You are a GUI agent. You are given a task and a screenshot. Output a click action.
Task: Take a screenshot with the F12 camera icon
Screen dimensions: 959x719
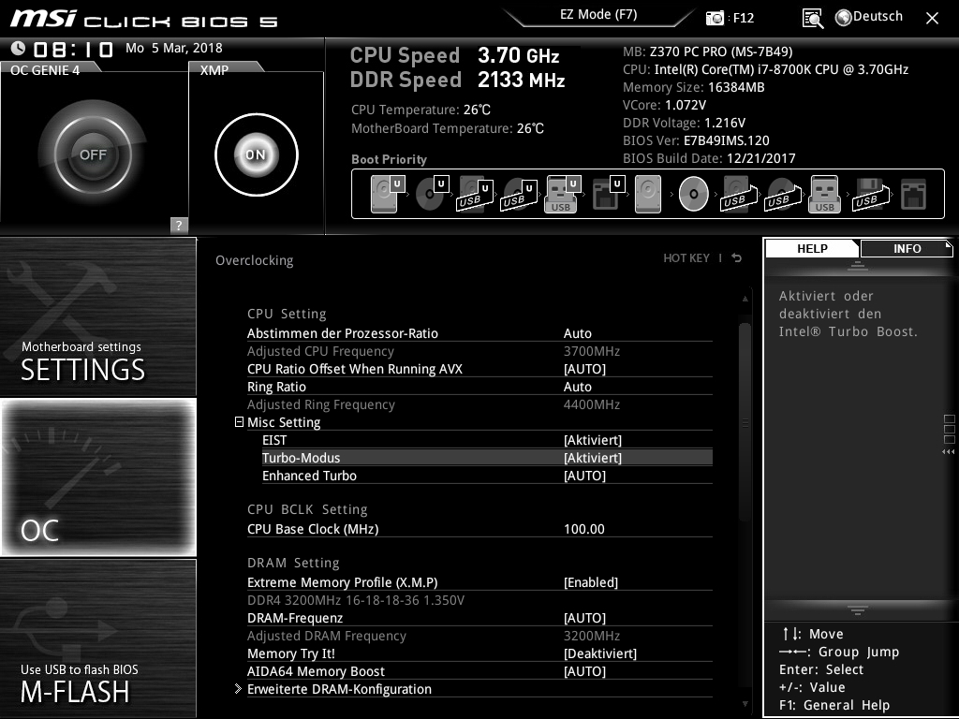[714, 19]
